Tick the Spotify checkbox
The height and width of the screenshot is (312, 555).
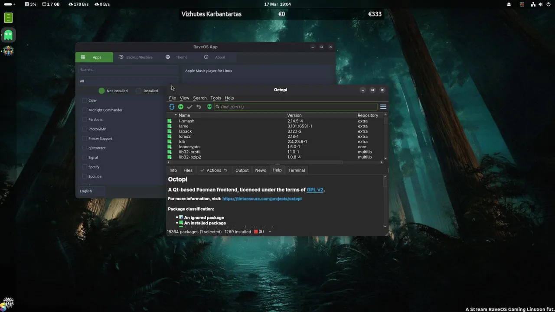(85, 167)
